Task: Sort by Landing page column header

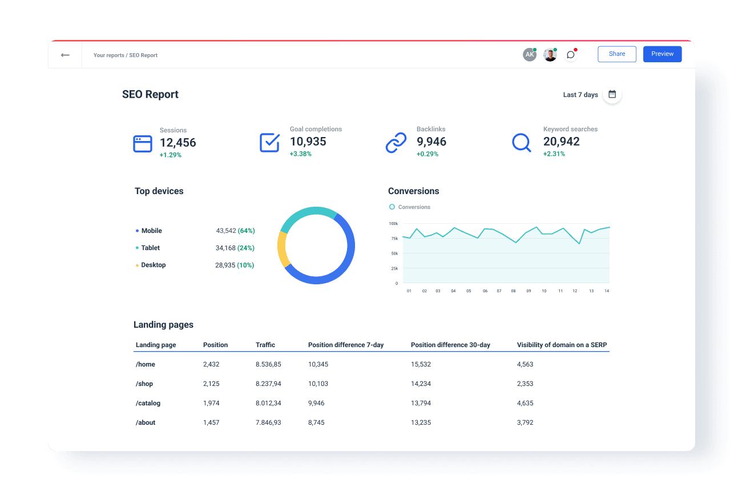Action: 156,345
